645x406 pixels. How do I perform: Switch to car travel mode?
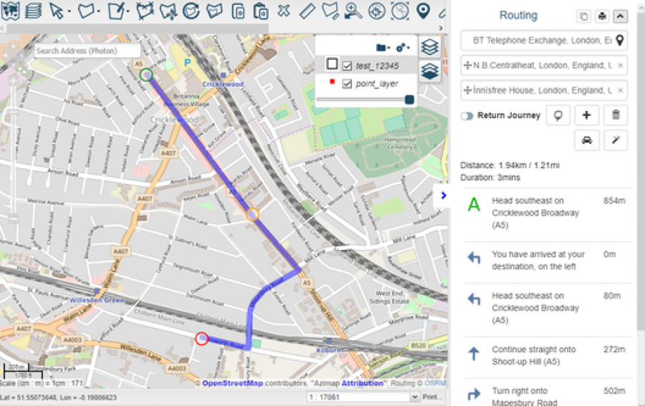click(x=586, y=140)
